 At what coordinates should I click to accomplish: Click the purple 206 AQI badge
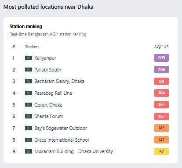[x=161, y=69]
